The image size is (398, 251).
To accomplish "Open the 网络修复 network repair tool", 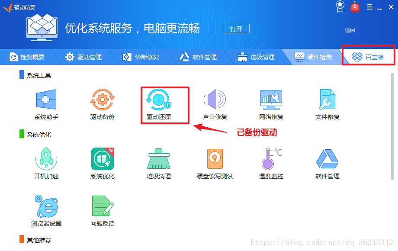I will 271,100.
